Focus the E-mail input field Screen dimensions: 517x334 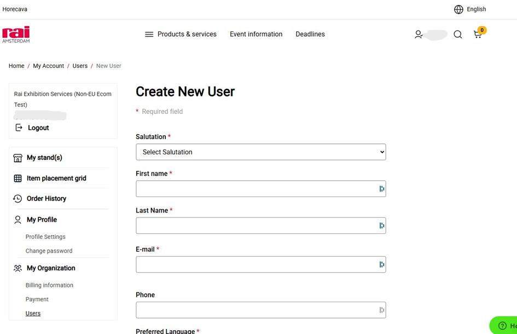tap(261, 264)
